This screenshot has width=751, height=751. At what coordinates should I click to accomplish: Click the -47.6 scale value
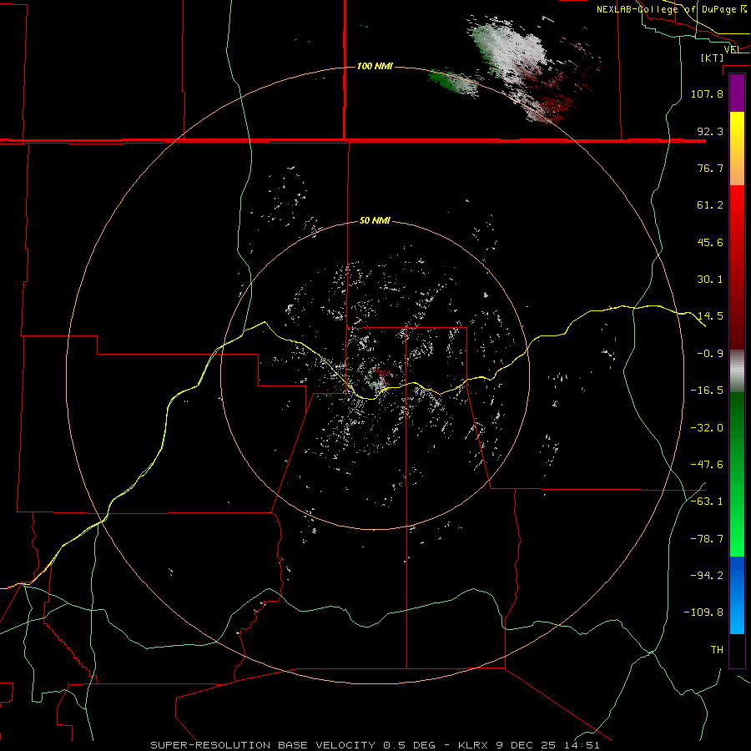(707, 465)
